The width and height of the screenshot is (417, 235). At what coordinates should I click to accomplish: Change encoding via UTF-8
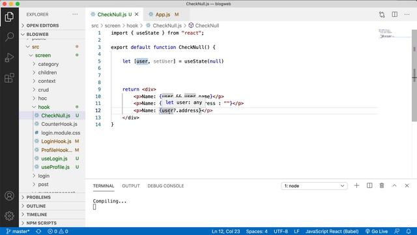281,231
